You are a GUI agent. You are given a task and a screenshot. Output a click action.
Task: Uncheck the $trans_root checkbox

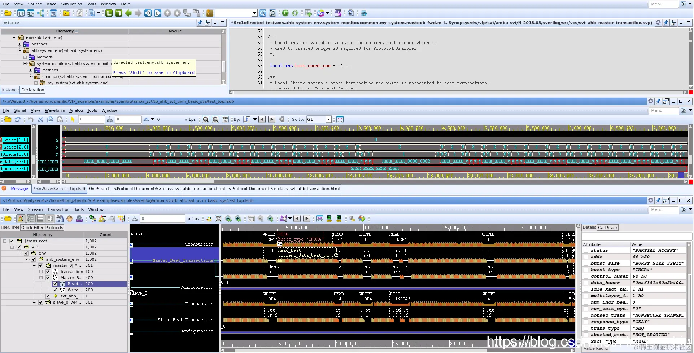pyautogui.click(x=12, y=241)
